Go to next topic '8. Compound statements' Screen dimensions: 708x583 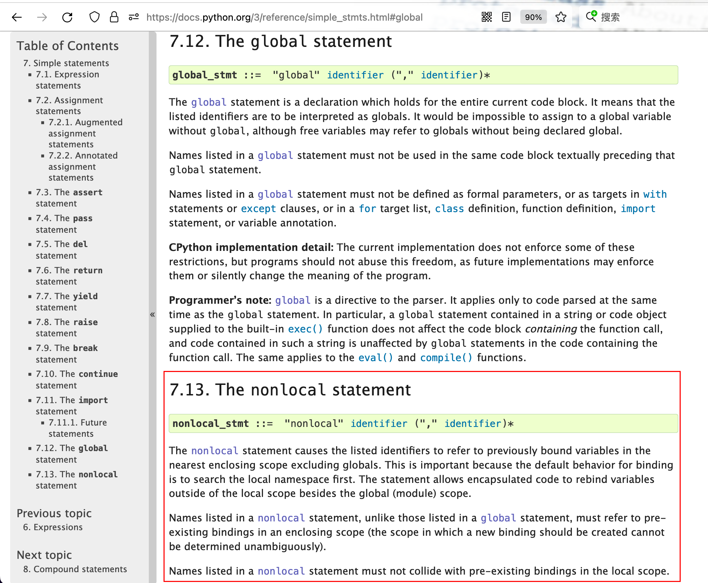(75, 569)
